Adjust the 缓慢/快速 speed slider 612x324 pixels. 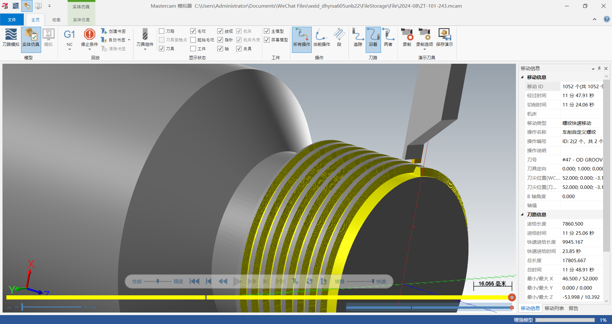361,281
